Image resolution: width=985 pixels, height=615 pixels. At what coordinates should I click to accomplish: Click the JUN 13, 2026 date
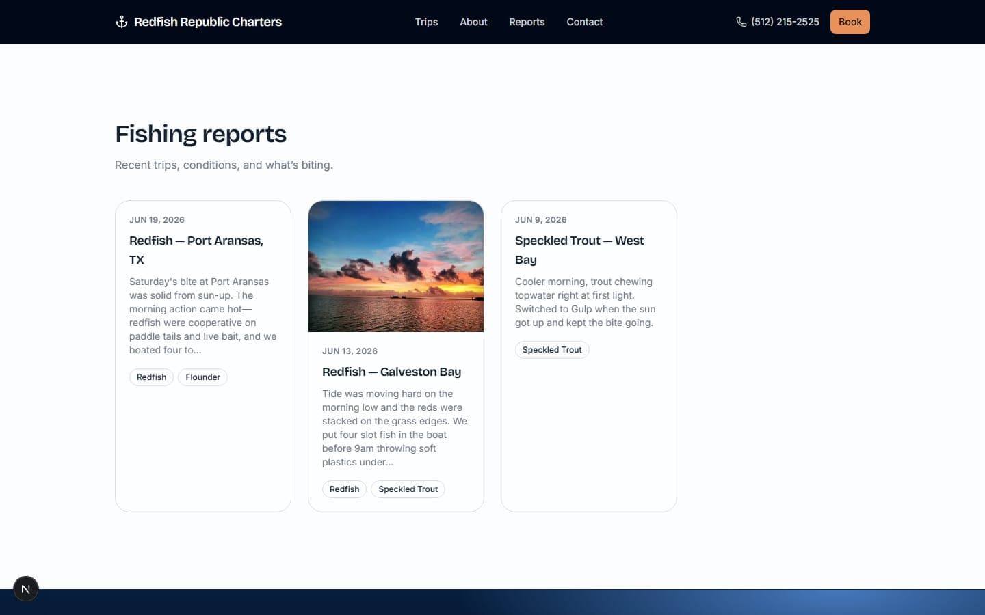[x=350, y=351]
